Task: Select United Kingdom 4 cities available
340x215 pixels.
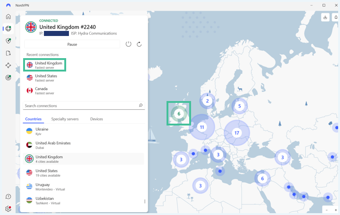Action: point(83,159)
